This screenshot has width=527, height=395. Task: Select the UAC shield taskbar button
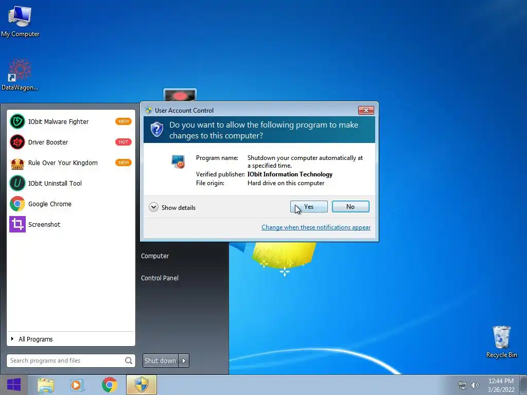142,385
